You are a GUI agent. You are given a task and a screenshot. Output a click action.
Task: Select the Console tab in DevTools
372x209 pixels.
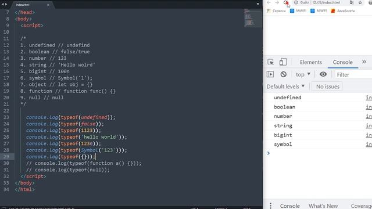[342, 62]
